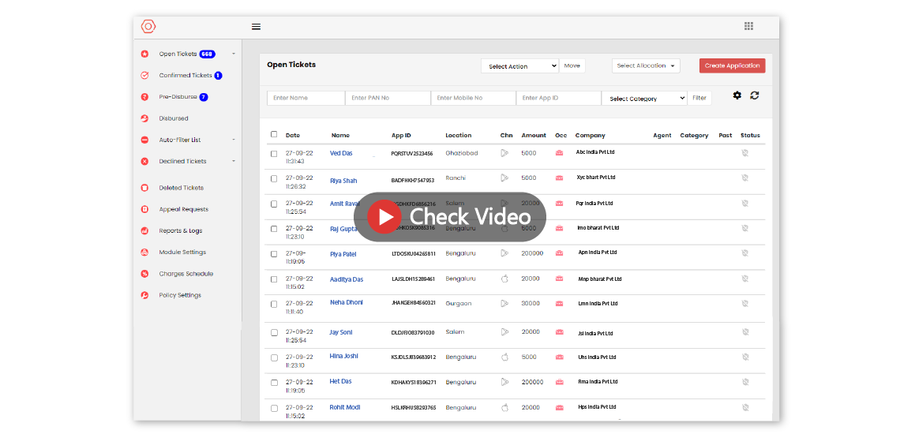
Task: Open the Ved Das applicant link
Action: [x=341, y=153]
